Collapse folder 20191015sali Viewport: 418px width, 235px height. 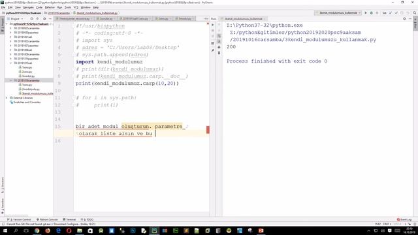pos(10,63)
